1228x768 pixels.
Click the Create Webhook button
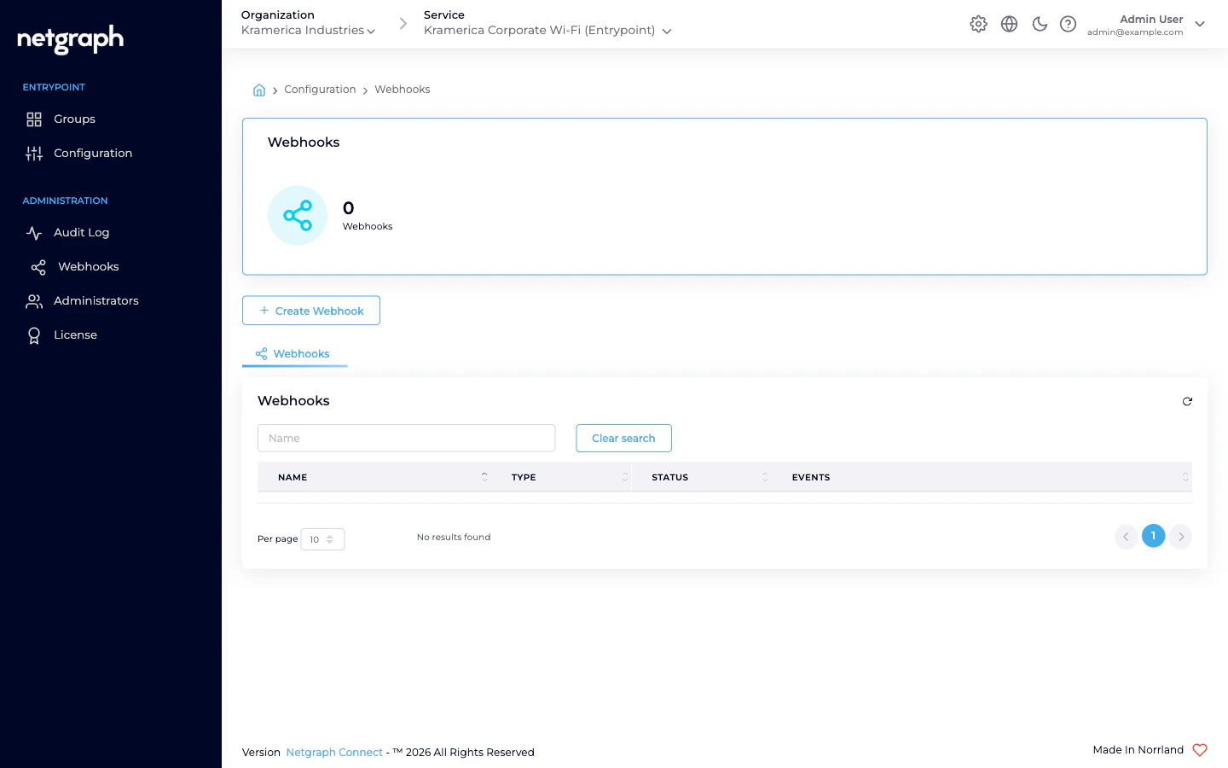(311, 311)
